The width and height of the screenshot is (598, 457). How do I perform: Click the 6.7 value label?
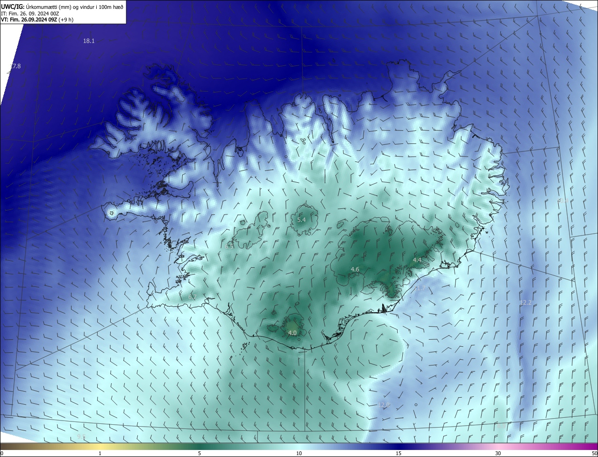pos(192,297)
